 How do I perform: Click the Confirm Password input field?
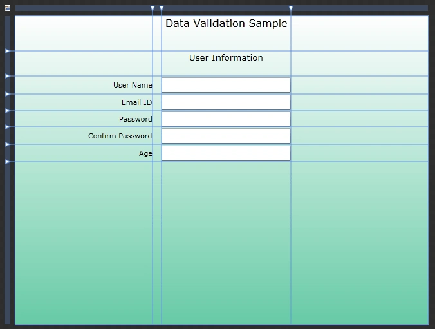click(226, 136)
